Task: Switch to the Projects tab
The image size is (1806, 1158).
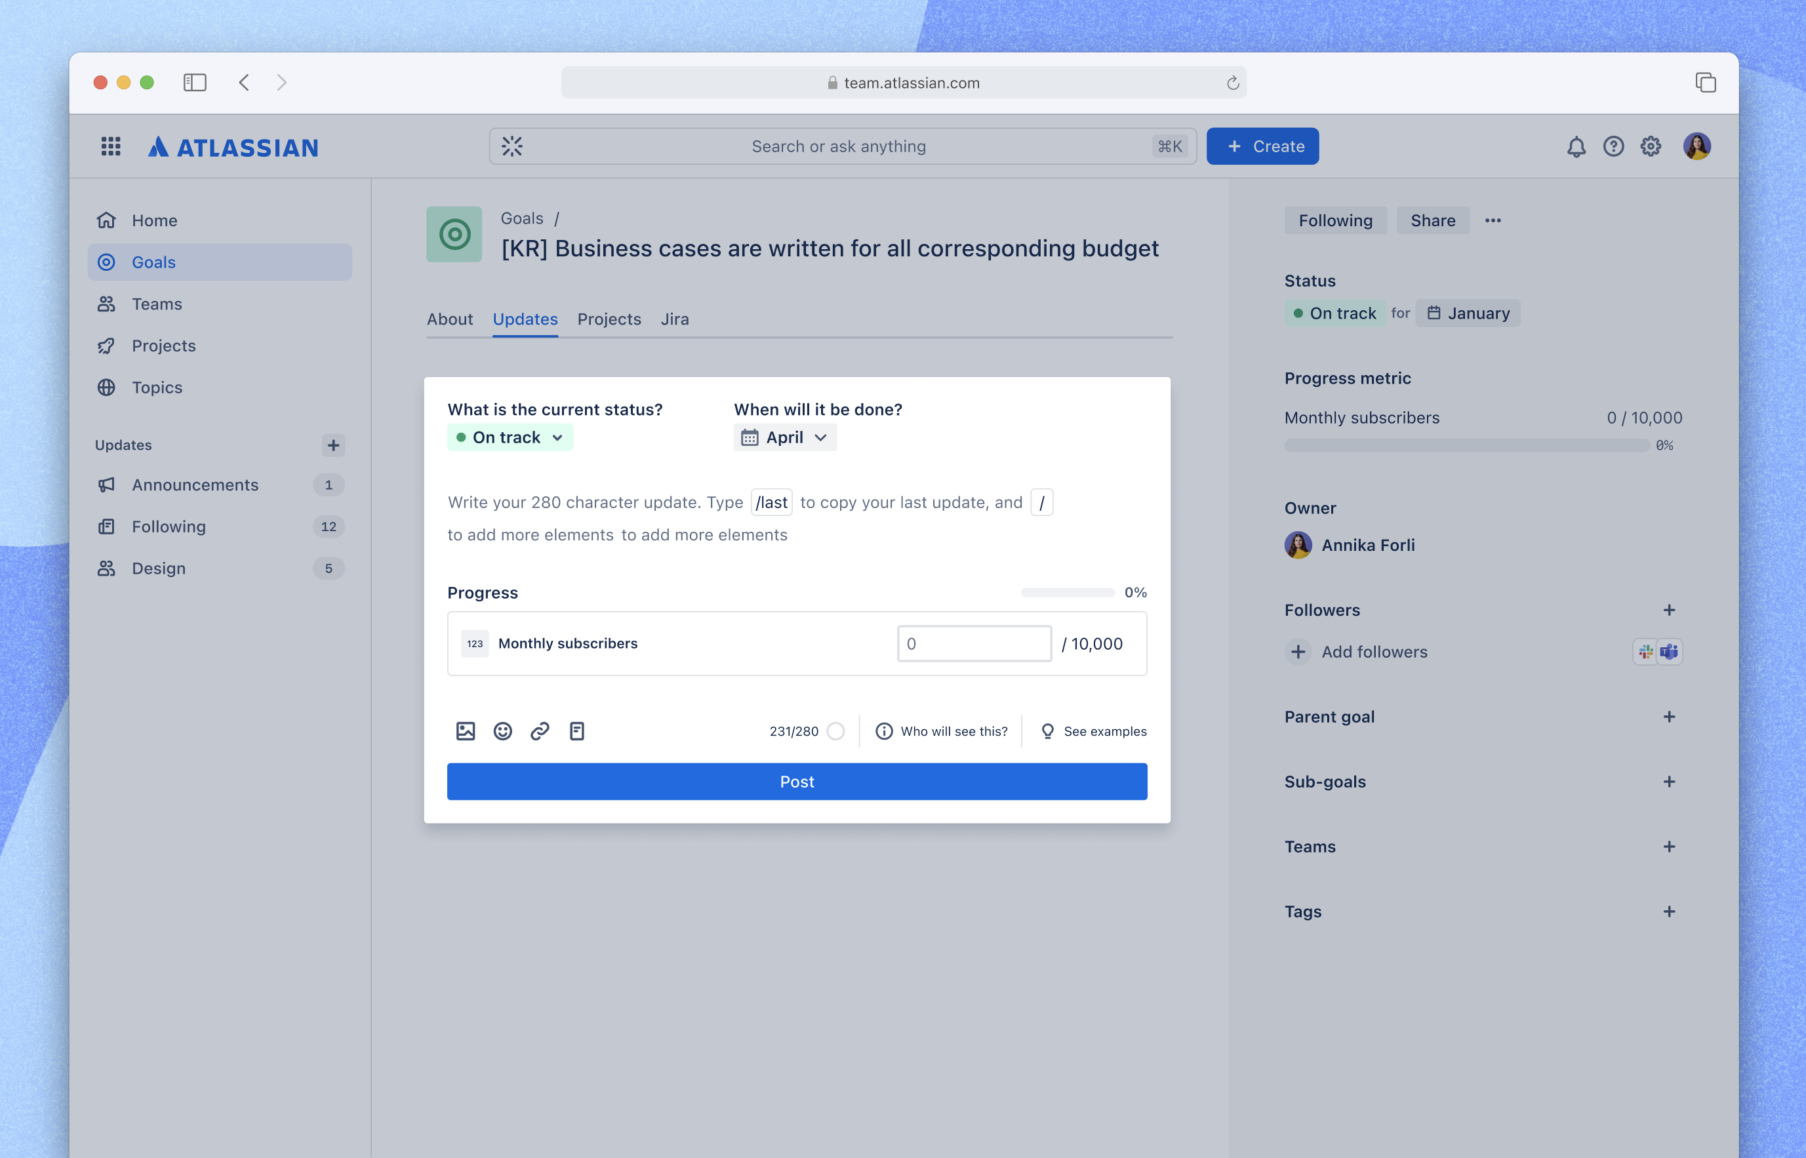Action: click(x=609, y=319)
